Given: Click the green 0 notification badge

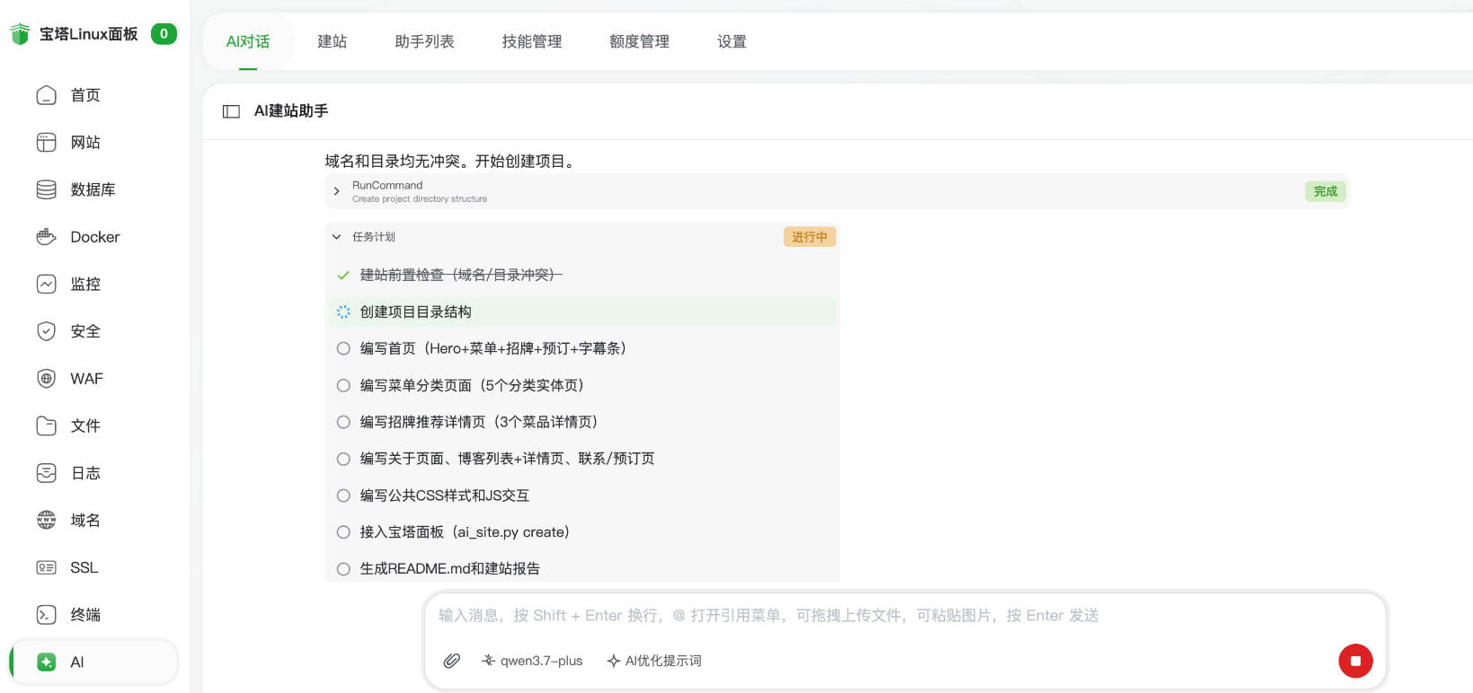Looking at the screenshot, I should pos(164,34).
